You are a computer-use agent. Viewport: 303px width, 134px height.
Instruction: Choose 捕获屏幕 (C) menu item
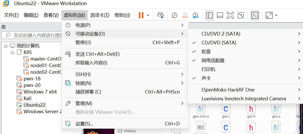(x=125, y=92)
